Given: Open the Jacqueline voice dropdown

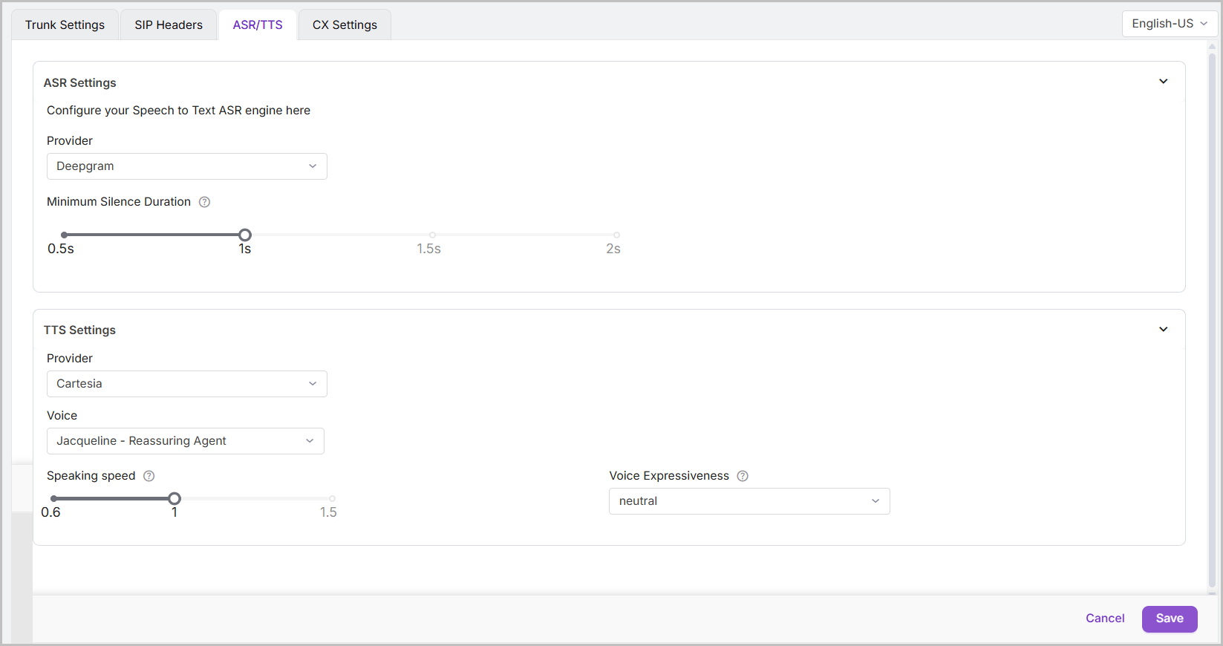Looking at the screenshot, I should pos(186,441).
